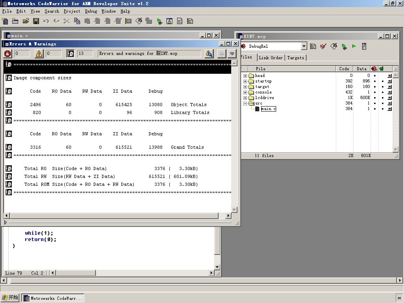Click the Debug icon in the EINT.mcp window
This screenshot has width=404, height=303.
[344, 47]
